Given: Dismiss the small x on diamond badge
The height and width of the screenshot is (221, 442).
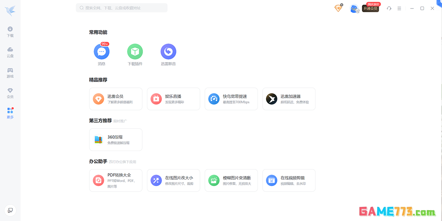Looking at the screenshot, I should coord(342,5).
